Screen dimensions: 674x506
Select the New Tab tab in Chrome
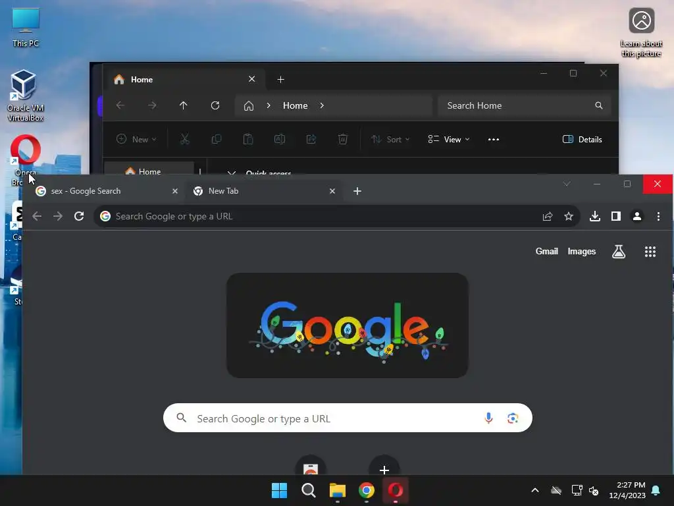tap(262, 191)
